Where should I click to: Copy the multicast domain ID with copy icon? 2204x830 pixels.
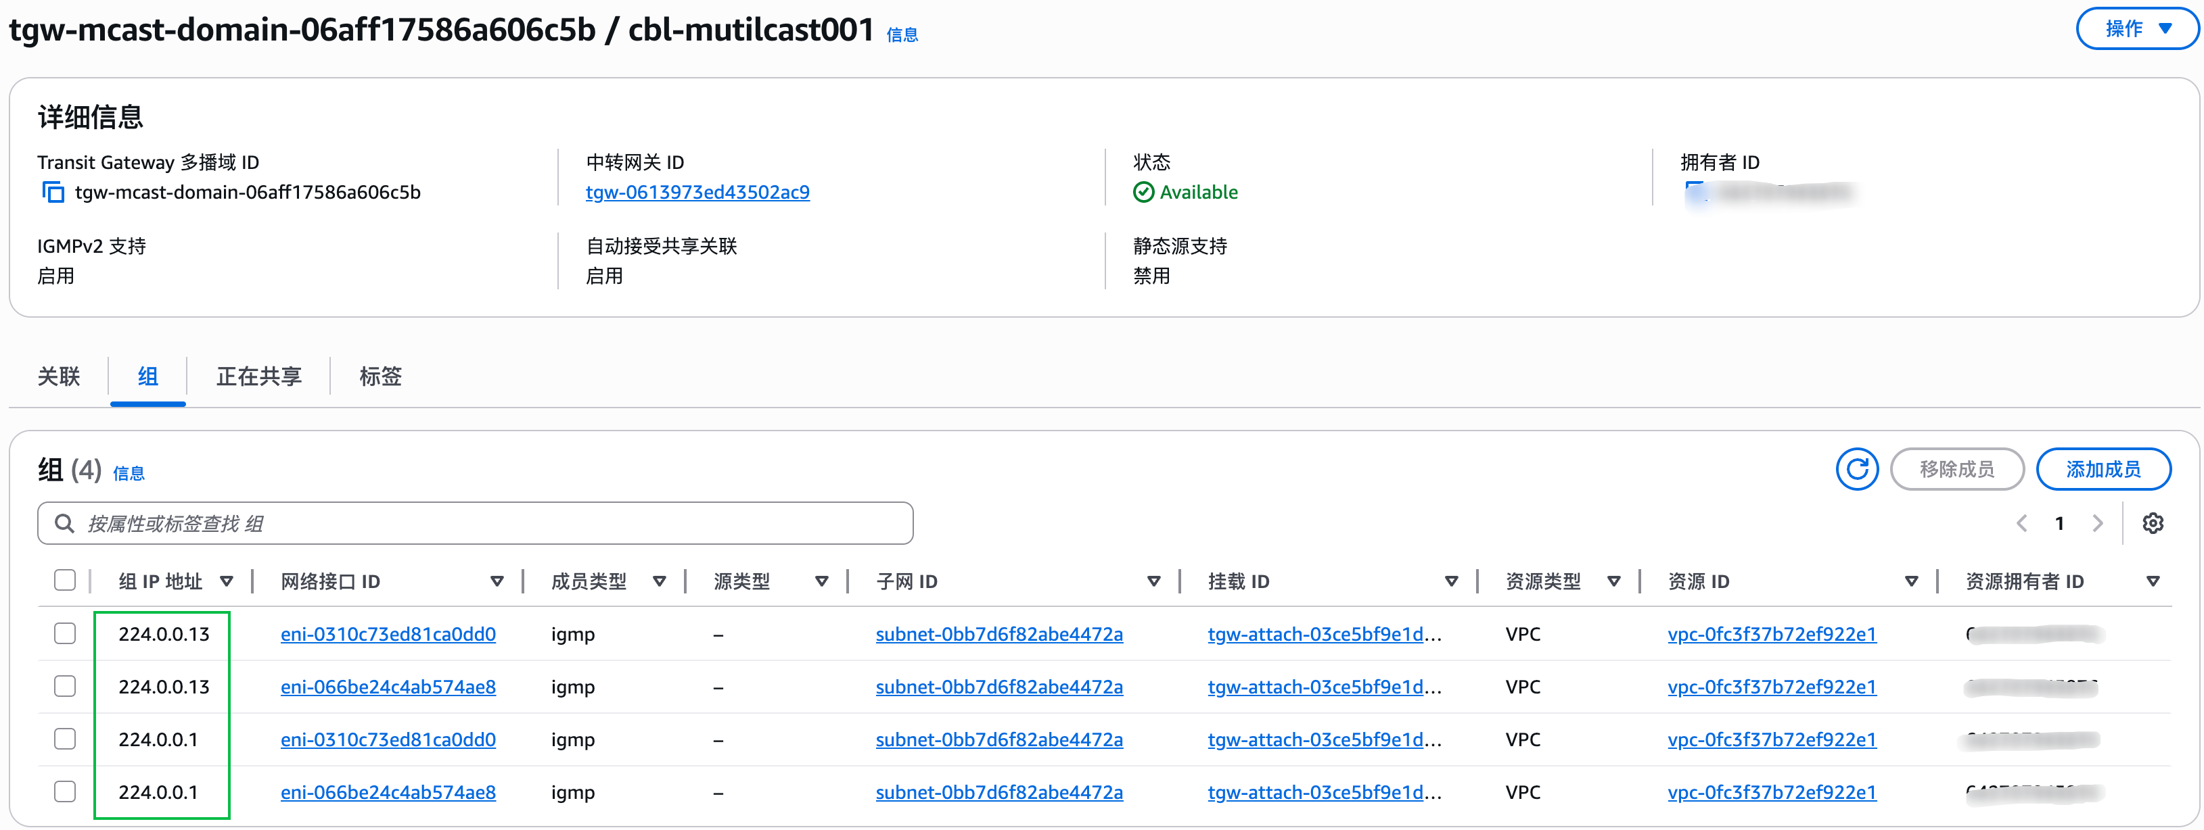click(x=53, y=193)
